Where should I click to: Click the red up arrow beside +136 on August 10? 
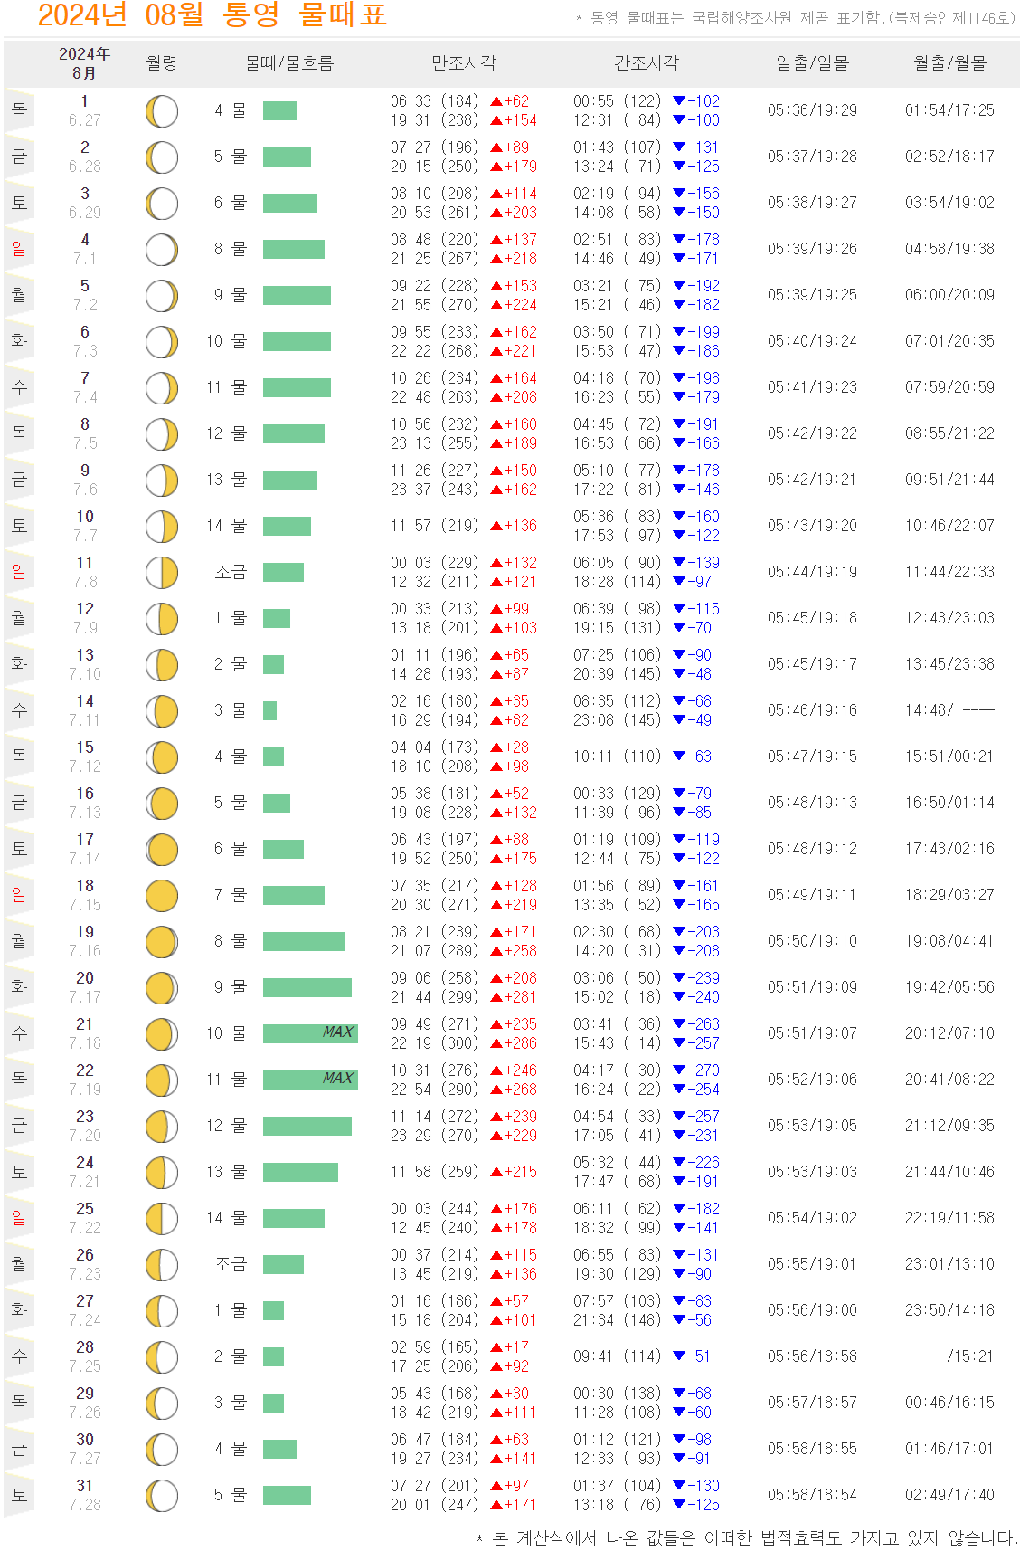496,527
